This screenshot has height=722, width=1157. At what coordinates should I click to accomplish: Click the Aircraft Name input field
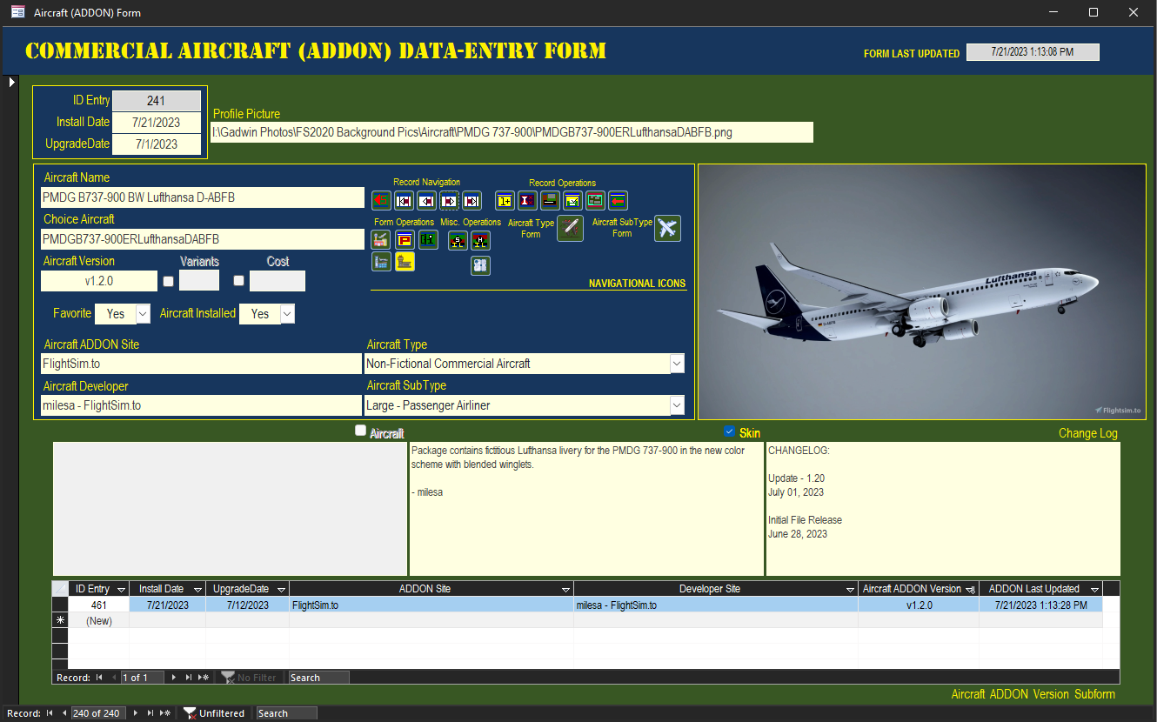(x=203, y=197)
